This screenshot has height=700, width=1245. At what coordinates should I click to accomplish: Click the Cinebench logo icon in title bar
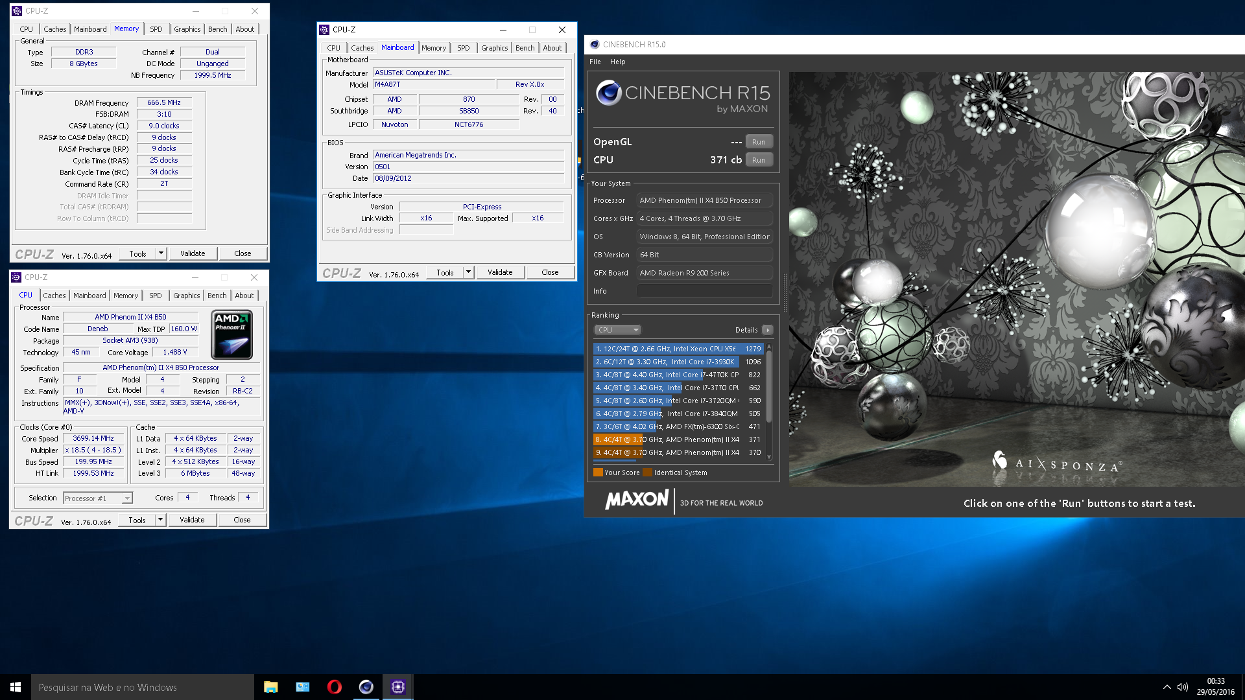[x=594, y=45]
